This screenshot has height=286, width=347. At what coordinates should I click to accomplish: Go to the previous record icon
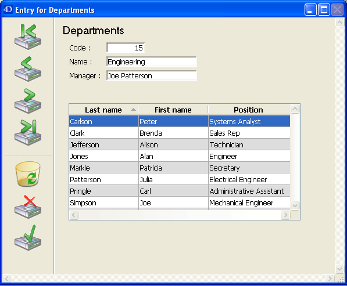click(x=28, y=69)
